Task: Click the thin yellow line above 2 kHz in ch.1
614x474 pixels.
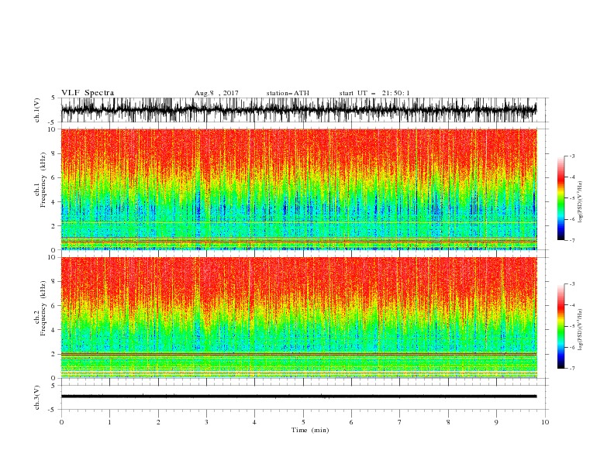Action: [x=298, y=223]
